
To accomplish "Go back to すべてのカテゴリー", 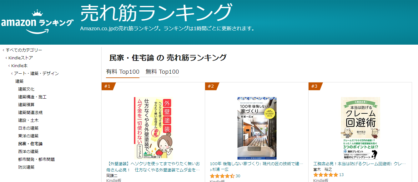I will (22, 50).
